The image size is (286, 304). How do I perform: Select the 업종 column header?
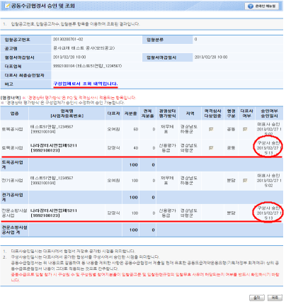[x=14, y=113]
